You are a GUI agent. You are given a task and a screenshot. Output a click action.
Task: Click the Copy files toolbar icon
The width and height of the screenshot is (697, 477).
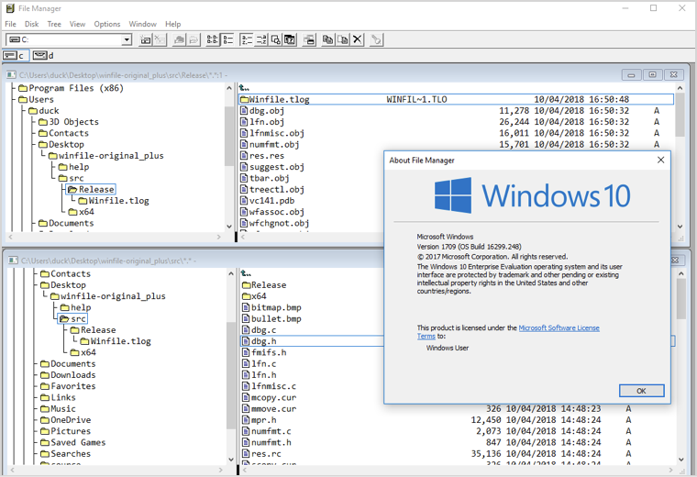[328, 39]
